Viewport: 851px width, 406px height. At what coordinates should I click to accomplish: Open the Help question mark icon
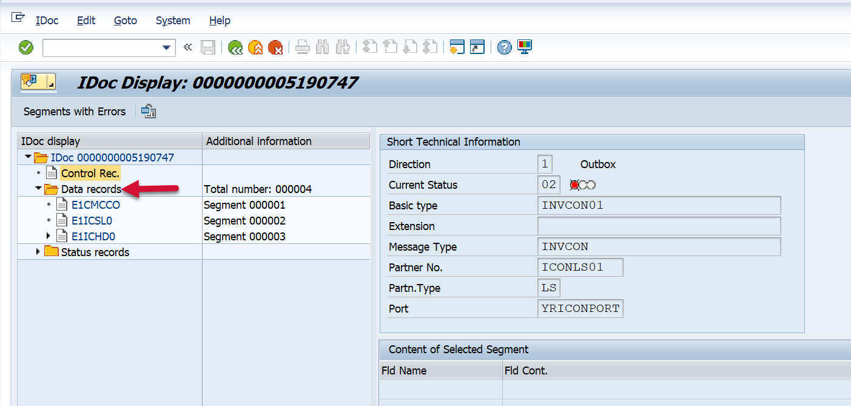pos(504,47)
